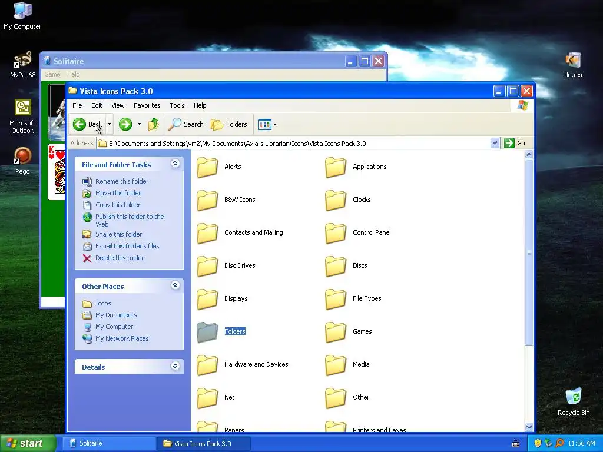Open the Forward history dropdown arrow

[x=139, y=124]
